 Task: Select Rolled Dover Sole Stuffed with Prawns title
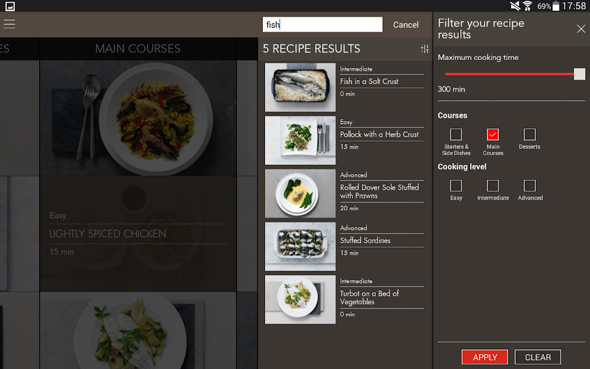379,191
